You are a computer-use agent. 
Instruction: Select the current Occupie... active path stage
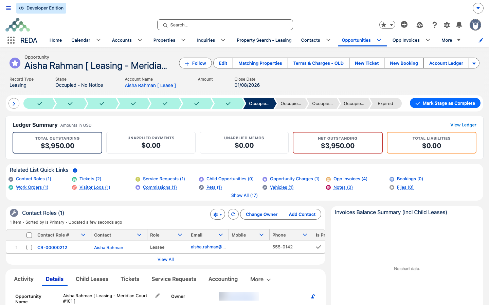[259, 103]
